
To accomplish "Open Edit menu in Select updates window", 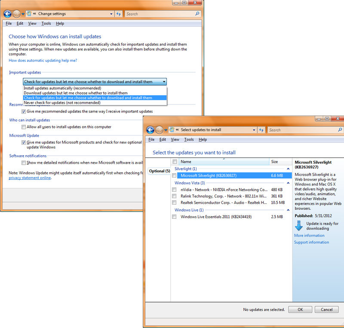I will [x=163, y=140].
